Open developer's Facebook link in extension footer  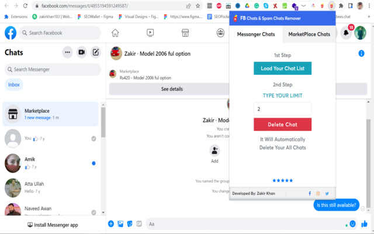tap(310, 194)
